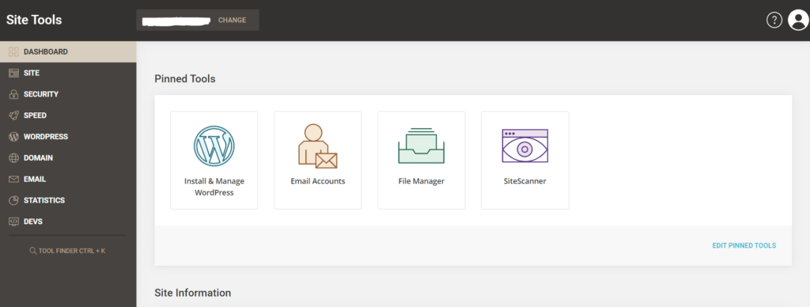Click the EDIT PINNED TOOLS link

pyautogui.click(x=744, y=245)
